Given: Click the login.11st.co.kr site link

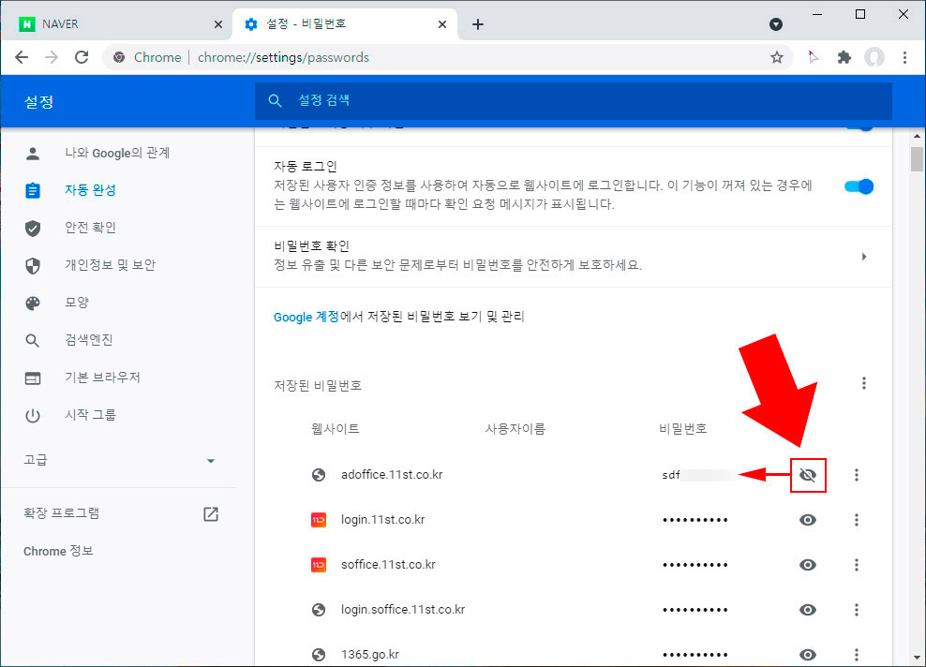Looking at the screenshot, I should coord(382,519).
